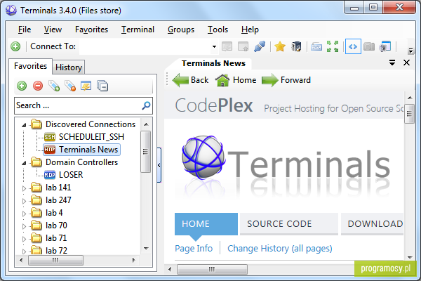Open the server tower management icon
The image size is (421, 281).
click(x=296, y=46)
